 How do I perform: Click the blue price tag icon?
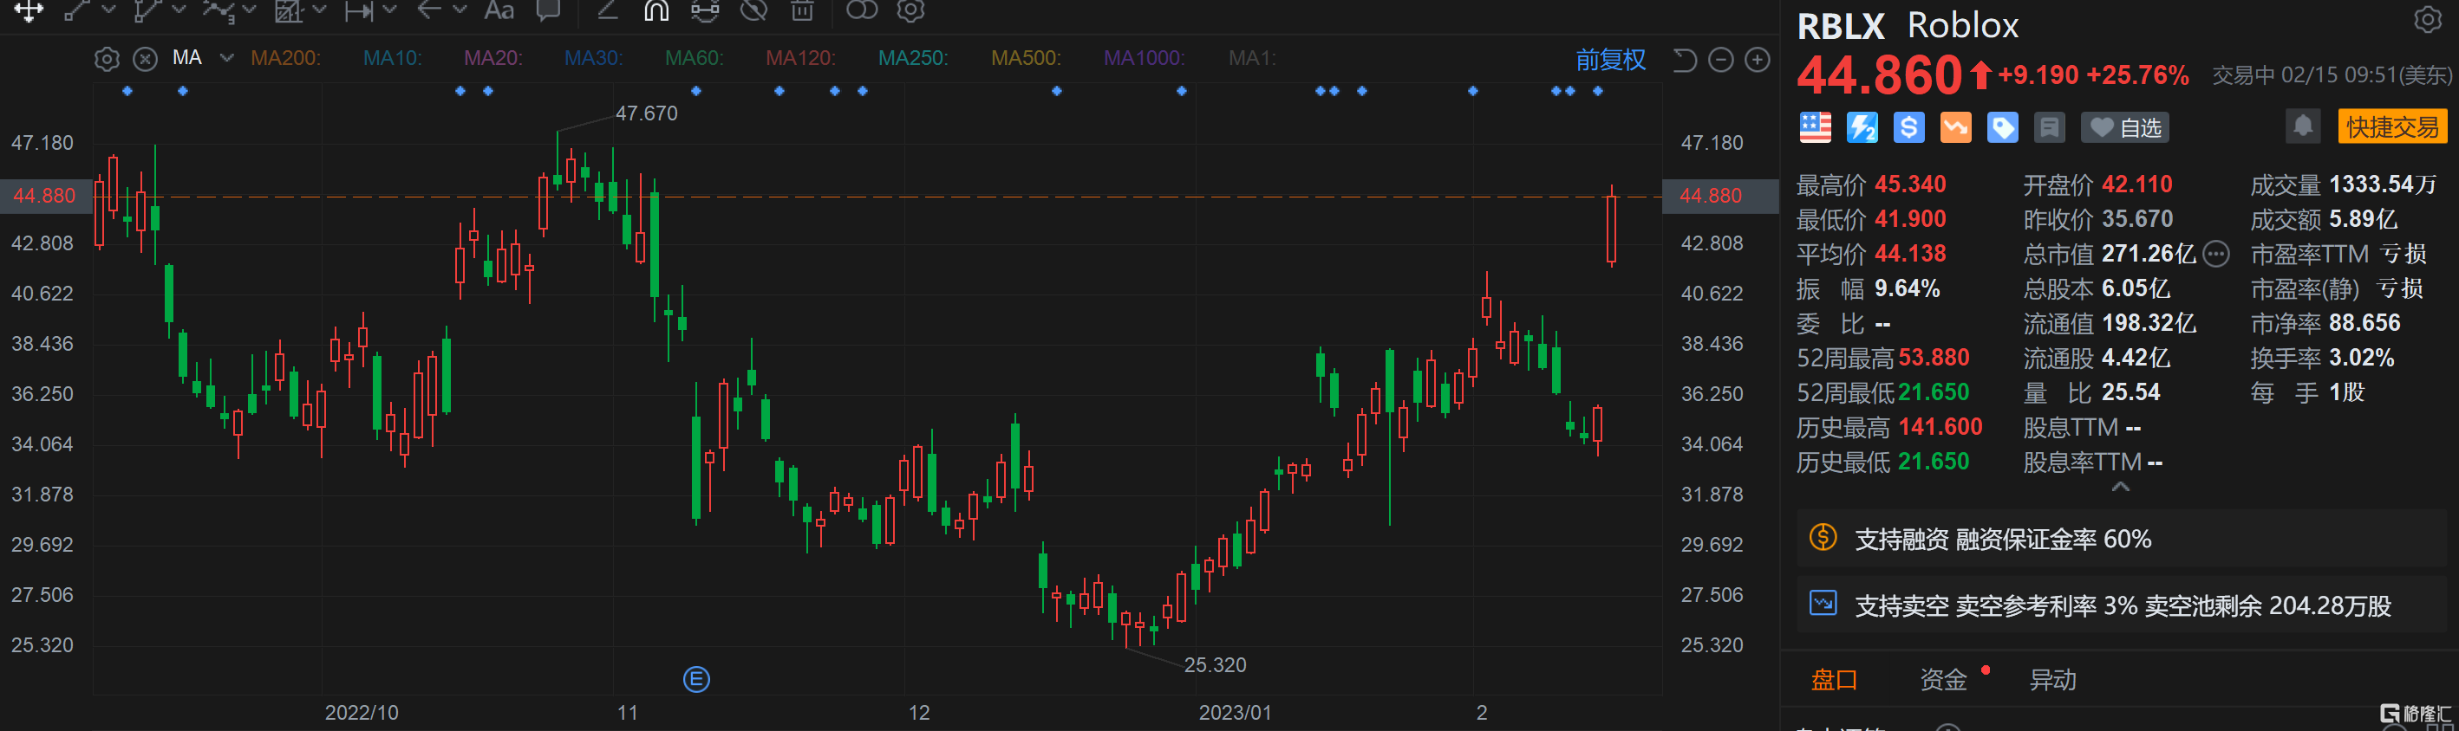(2003, 127)
